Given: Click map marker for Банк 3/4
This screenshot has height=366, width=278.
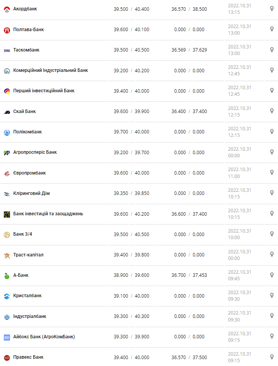Looking at the screenshot, I should [271, 234].
